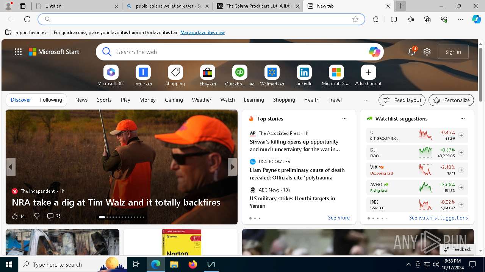The image size is (485, 272).
Task: Open Copilot icon in web search box
Action: [374, 52]
